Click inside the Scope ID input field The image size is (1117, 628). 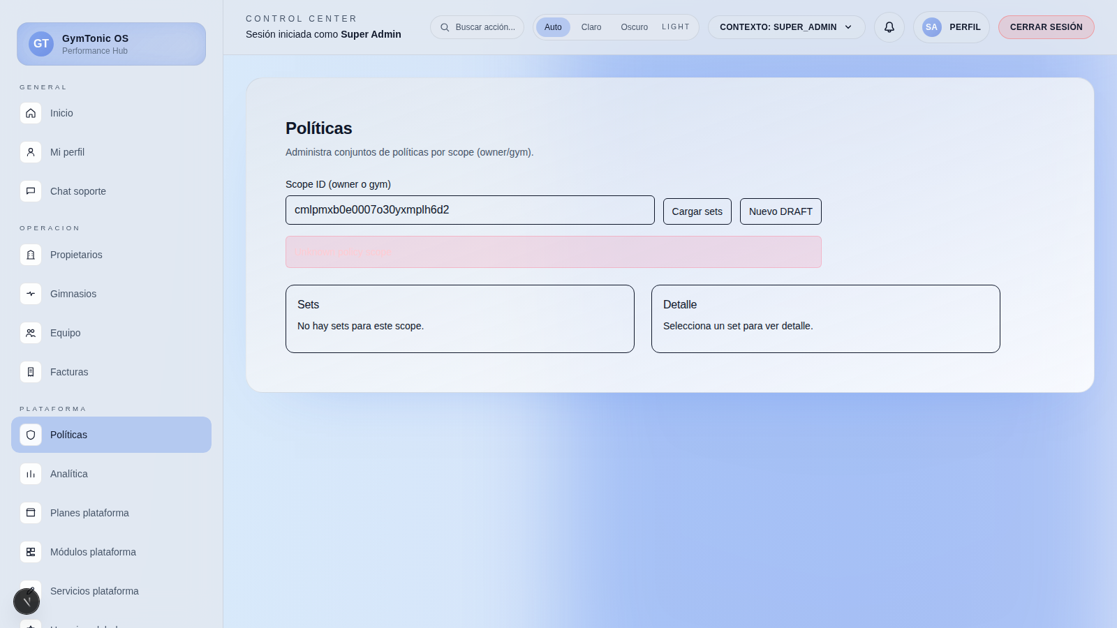click(x=470, y=209)
